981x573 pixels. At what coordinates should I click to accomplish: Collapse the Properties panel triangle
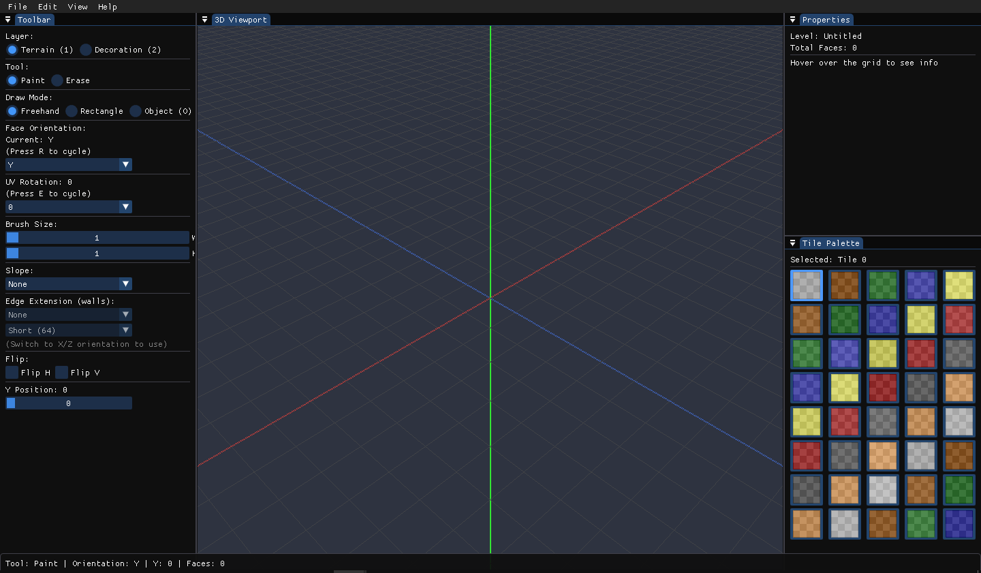pyautogui.click(x=792, y=20)
